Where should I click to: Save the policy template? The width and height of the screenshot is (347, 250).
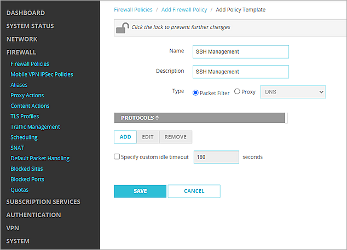point(140,191)
